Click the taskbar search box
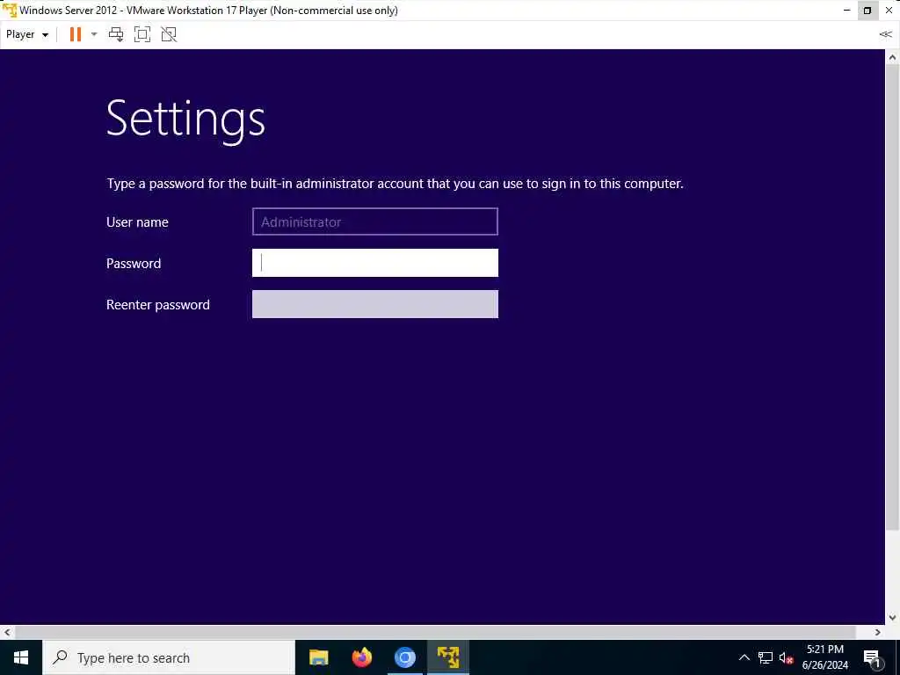This screenshot has width=900, height=675. (168, 657)
